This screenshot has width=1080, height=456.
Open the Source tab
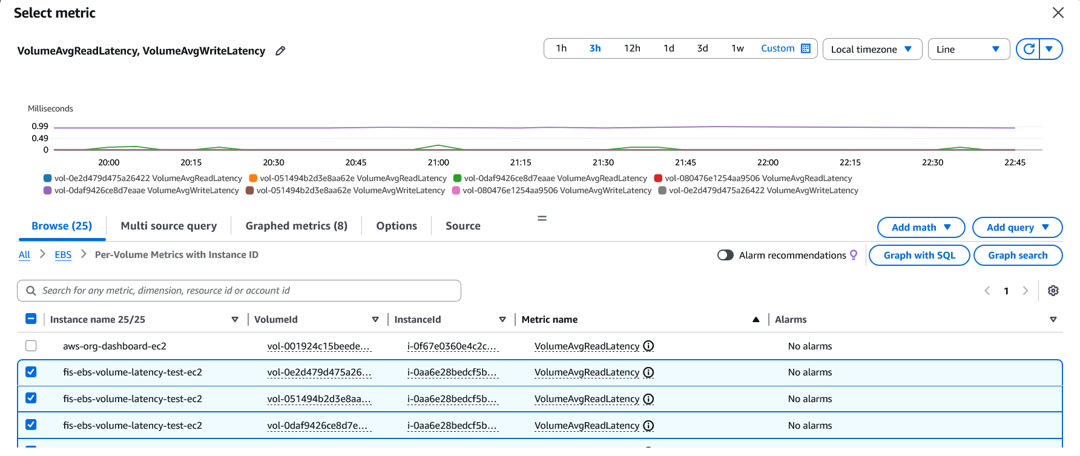pos(463,226)
